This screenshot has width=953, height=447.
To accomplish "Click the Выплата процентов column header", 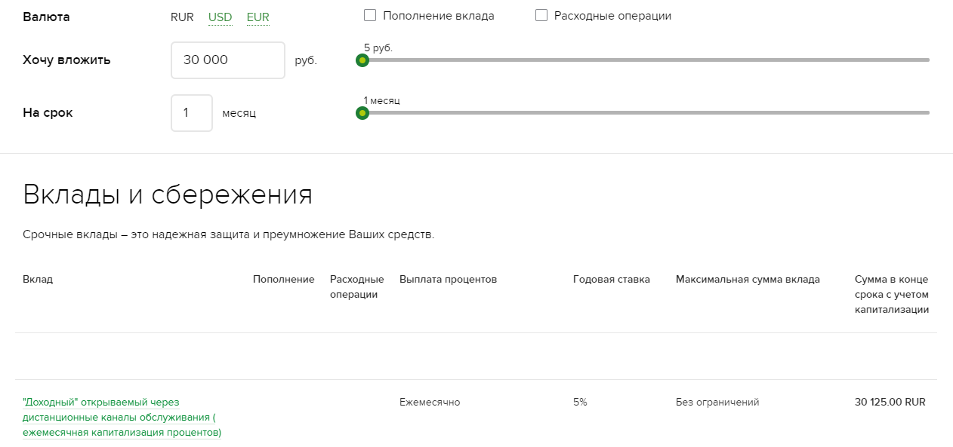I will click(x=449, y=280).
